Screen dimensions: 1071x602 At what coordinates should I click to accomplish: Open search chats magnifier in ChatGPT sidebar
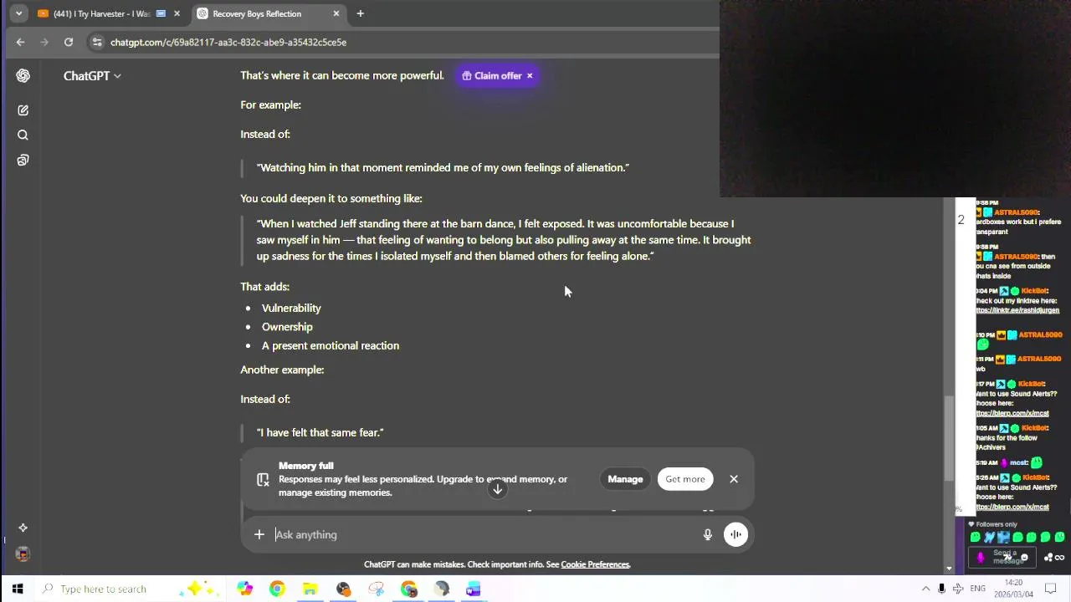(23, 135)
